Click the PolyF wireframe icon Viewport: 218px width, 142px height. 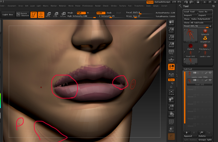pyautogui.click(x=171, y=122)
